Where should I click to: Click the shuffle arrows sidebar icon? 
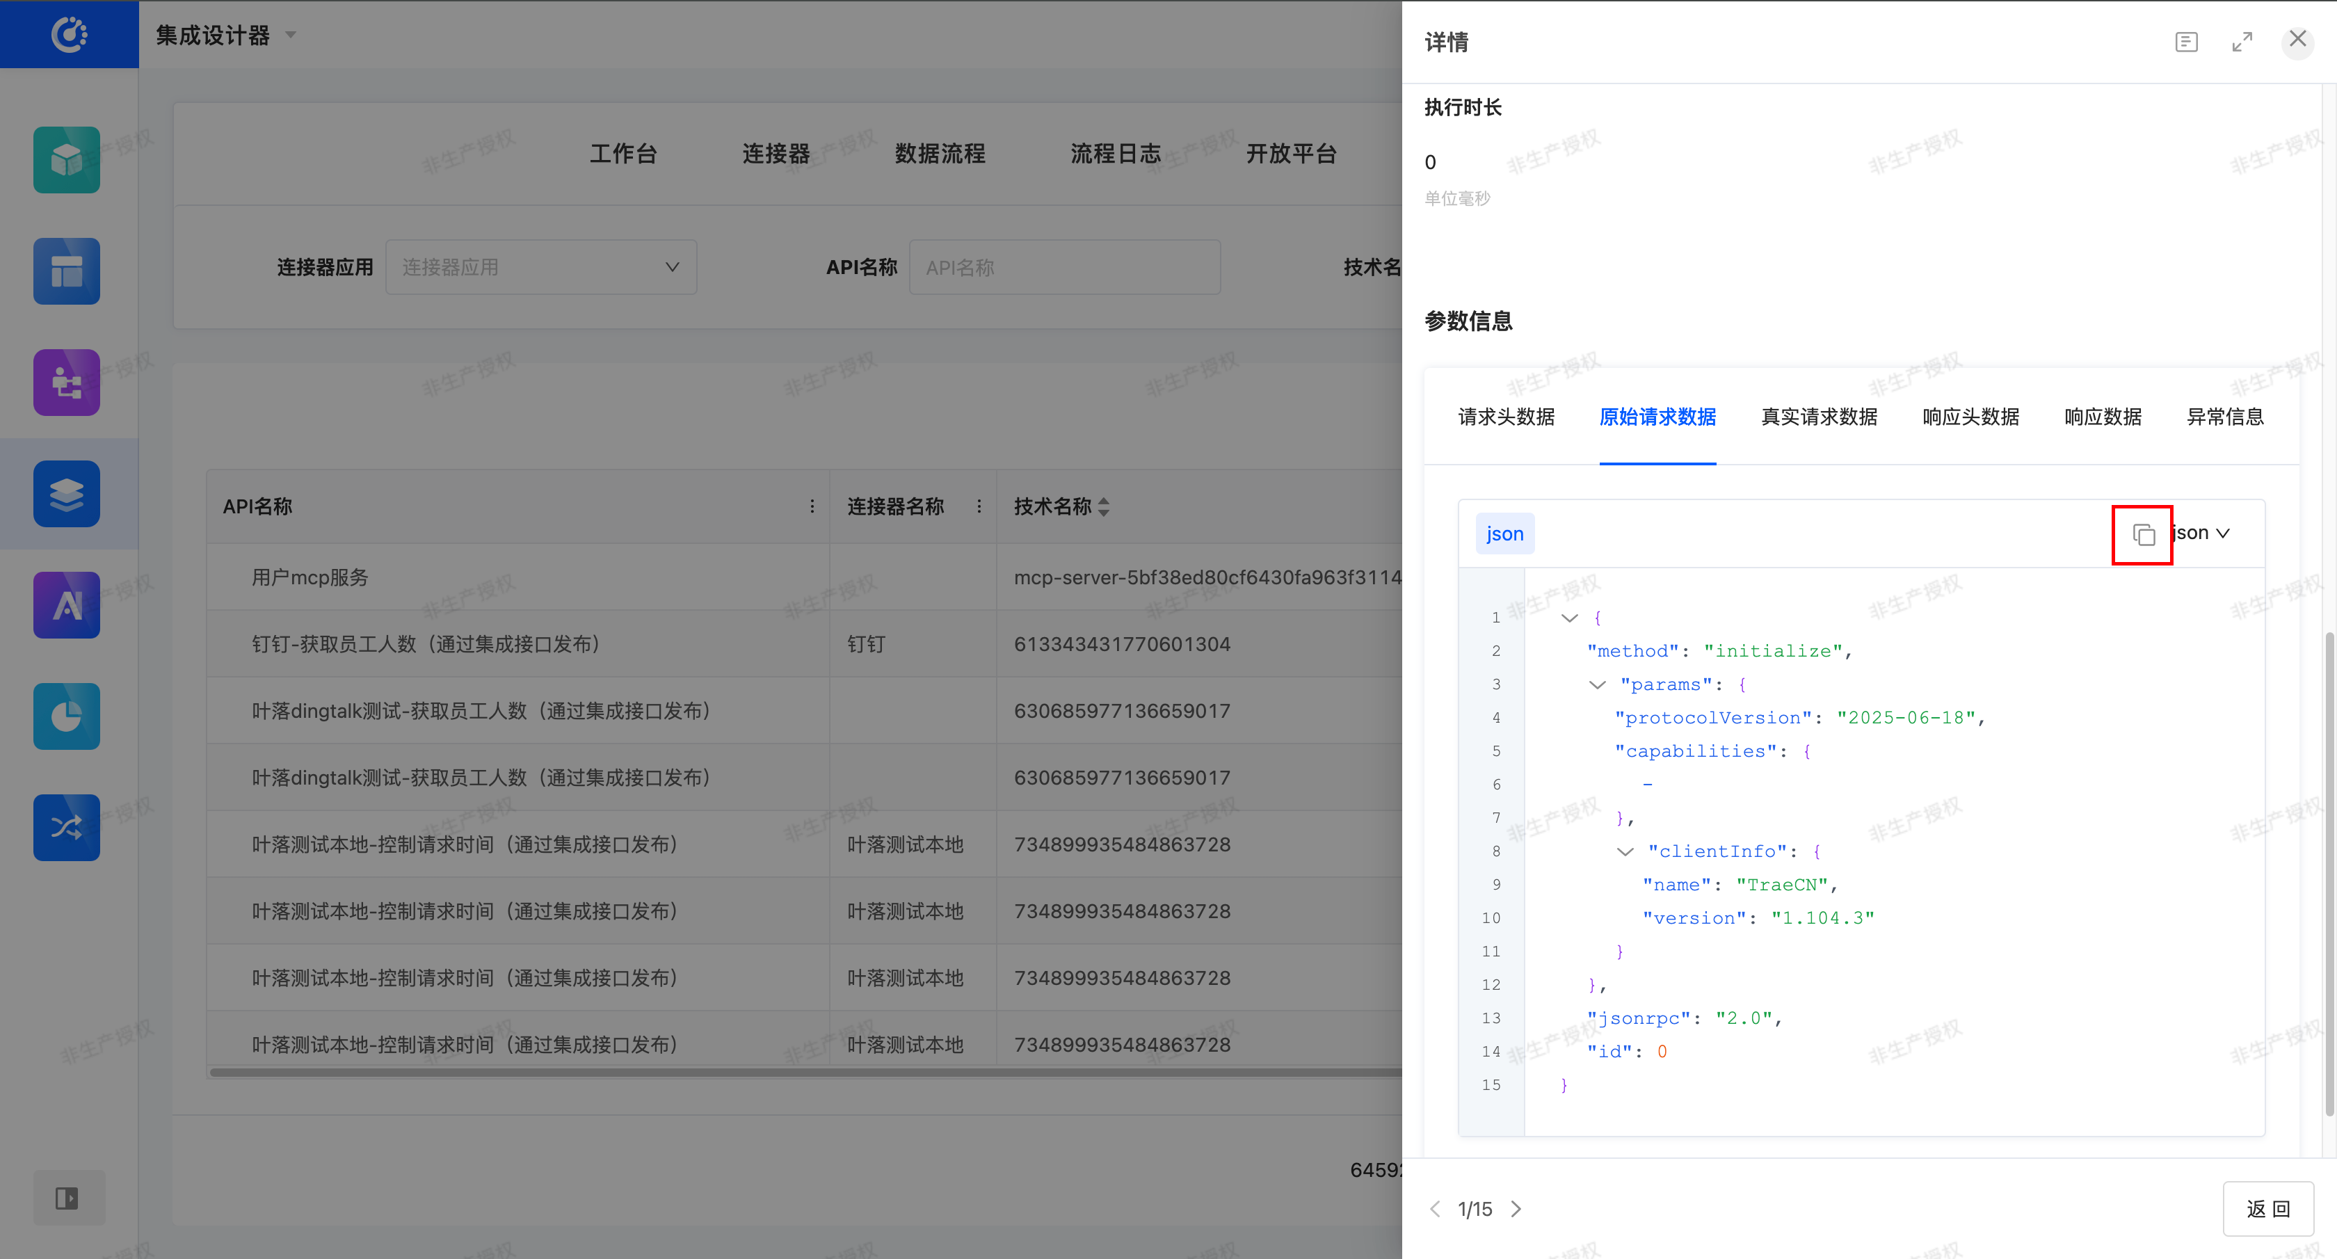tap(67, 827)
